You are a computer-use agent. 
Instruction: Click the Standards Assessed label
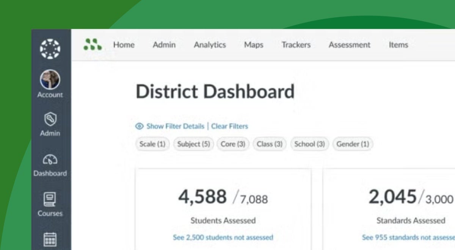click(411, 220)
